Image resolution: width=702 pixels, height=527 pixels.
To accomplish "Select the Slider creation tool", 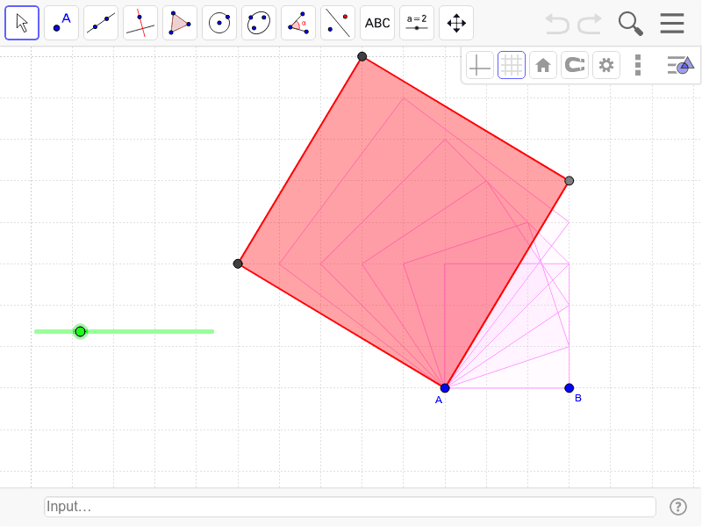I will (416, 23).
